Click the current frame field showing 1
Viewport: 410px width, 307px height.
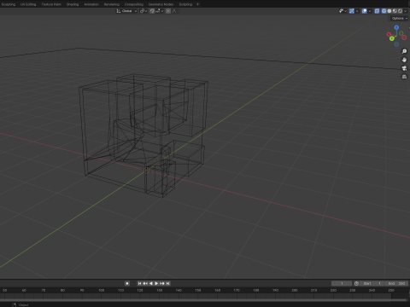pos(342,283)
